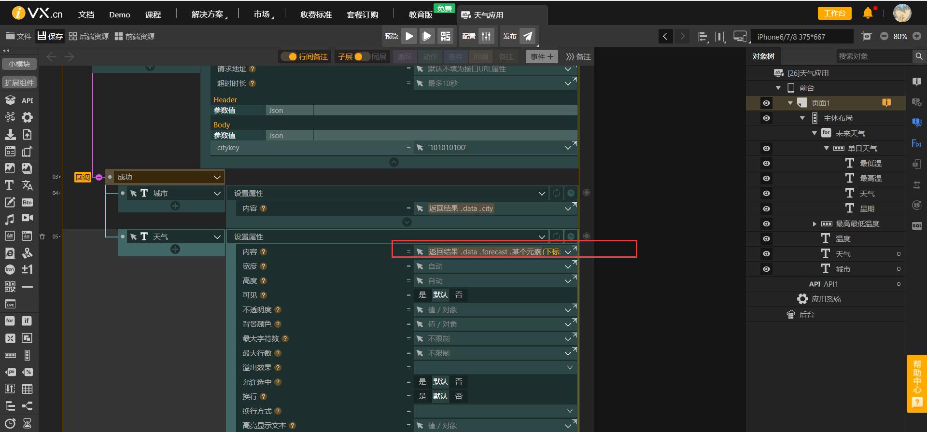Image resolution: width=927 pixels, height=432 pixels.
Task: Set 可见 option to 否
Action: (x=459, y=295)
